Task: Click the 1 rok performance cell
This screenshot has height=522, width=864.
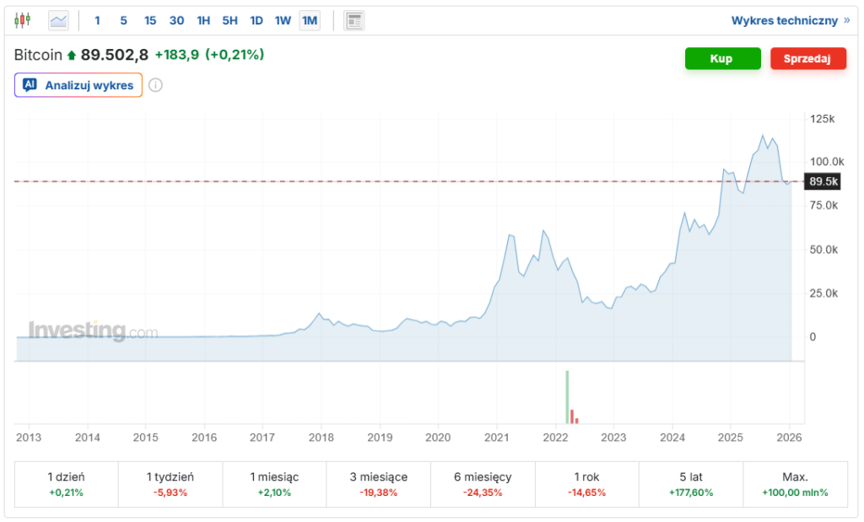Action: tap(586, 484)
